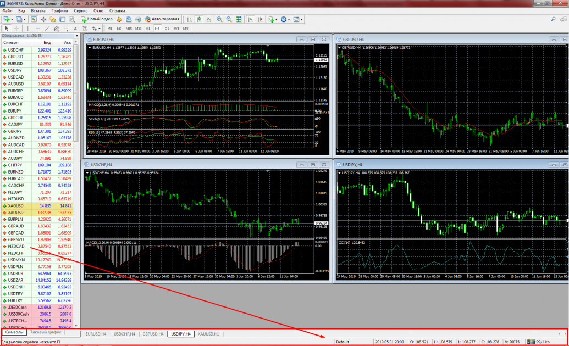Open the new chart dropdown arrow

[x=12, y=19]
